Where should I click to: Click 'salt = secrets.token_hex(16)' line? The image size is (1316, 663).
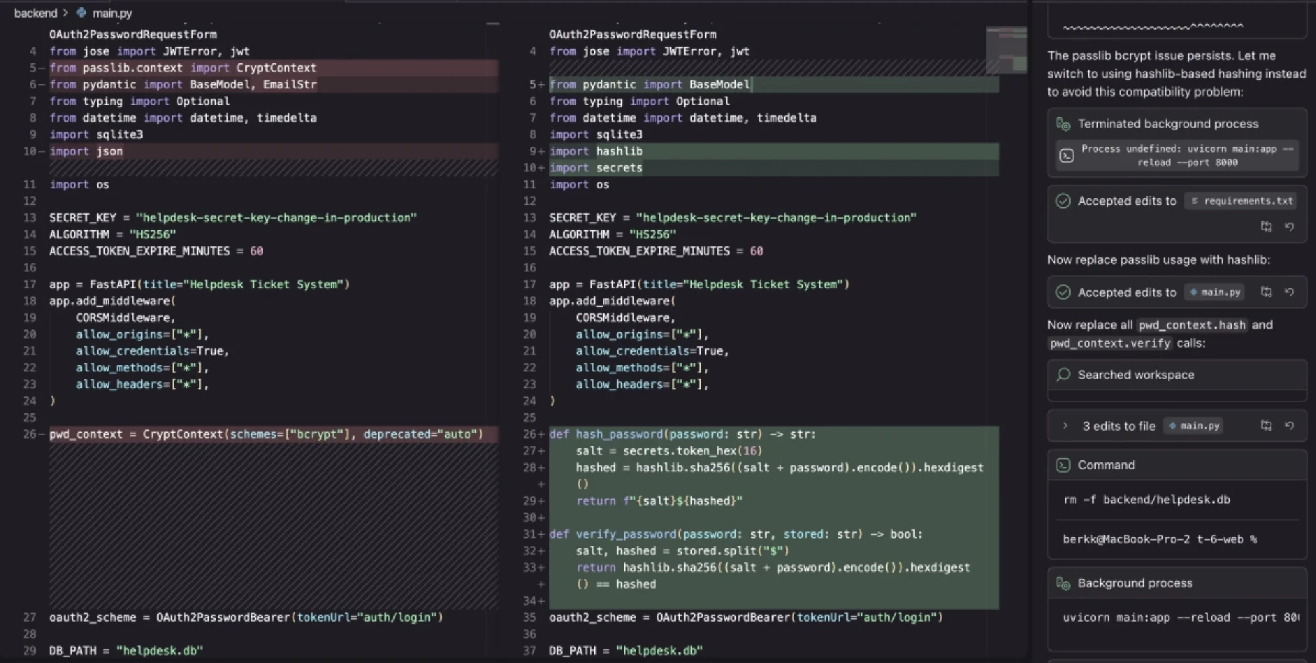[x=669, y=451]
